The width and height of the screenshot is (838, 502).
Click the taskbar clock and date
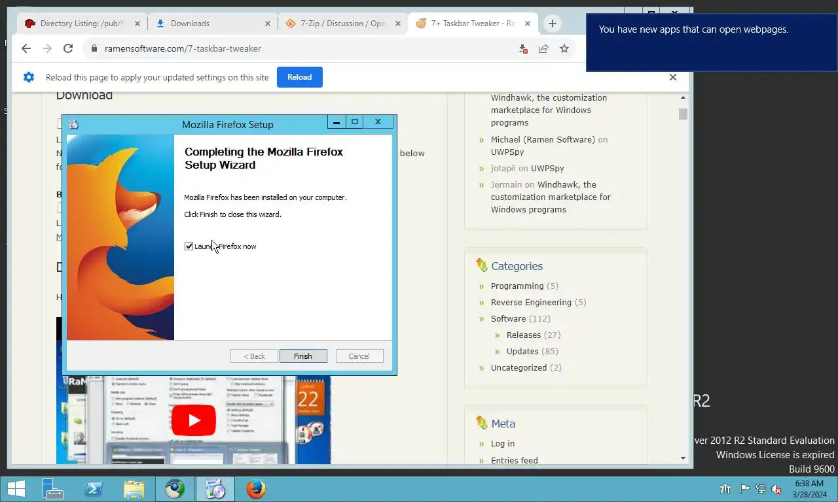pos(809,489)
